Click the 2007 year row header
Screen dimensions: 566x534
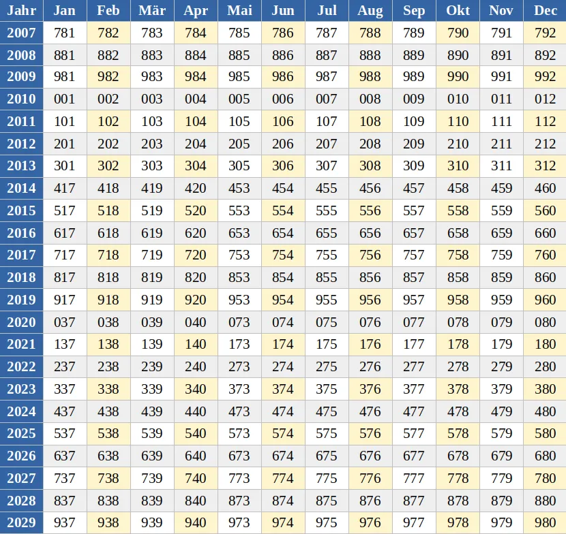(x=21, y=33)
